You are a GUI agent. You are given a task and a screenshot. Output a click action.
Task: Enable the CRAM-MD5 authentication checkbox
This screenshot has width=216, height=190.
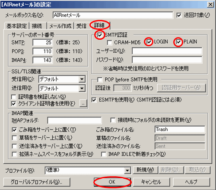click(x=109, y=42)
